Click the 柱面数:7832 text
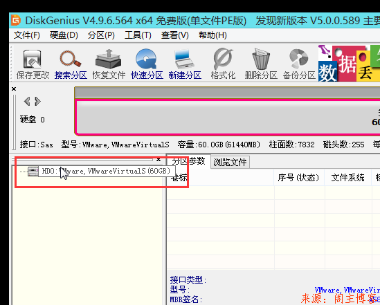This screenshot has width=380, height=305. [x=292, y=145]
